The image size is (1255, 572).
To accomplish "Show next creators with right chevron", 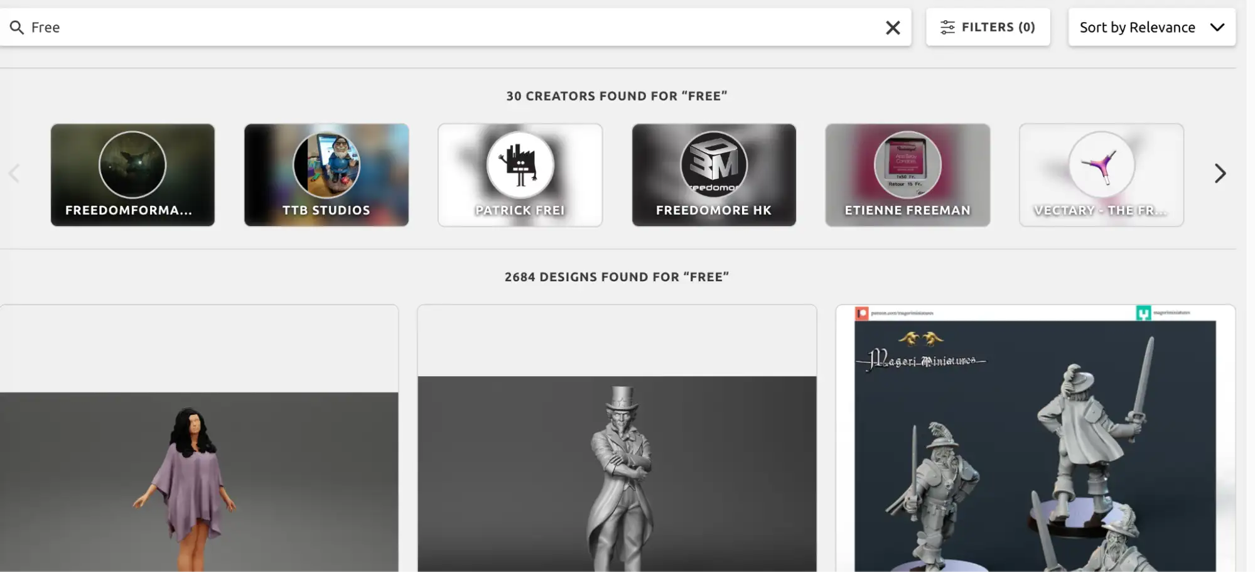I will (1220, 173).
